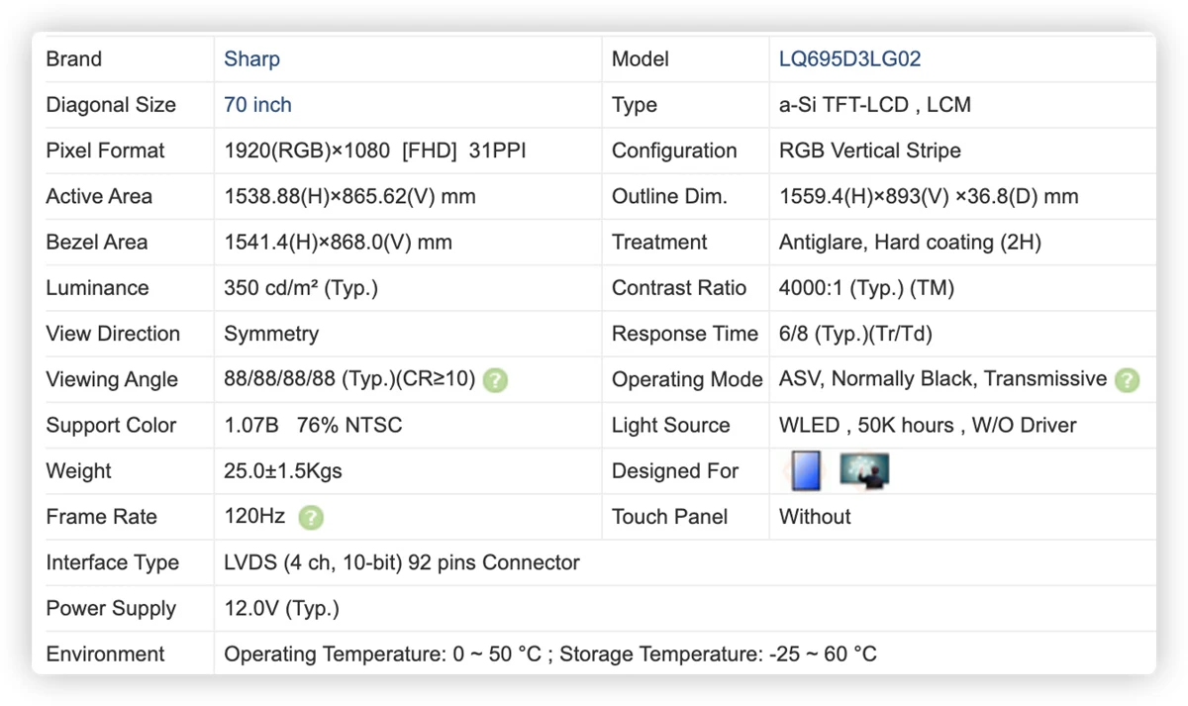Click help icon next to 120Hz frame rate

pyautogui.click(x=311, y=517)
